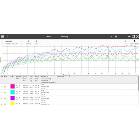Click the 117 N peak force value
The height and width of the screenshot is (139, 139).
[x=31, y=92]
